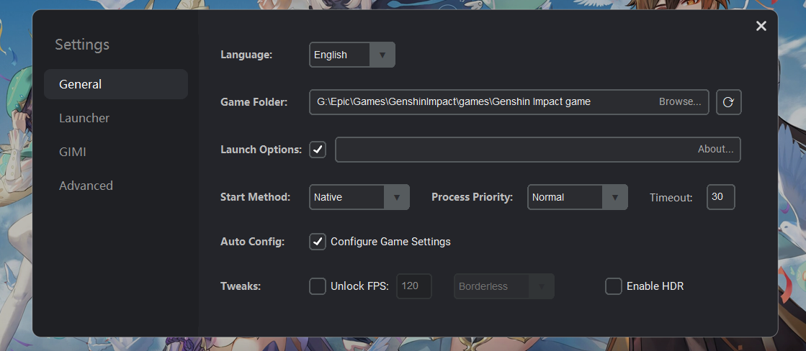Close the Settings dialog with X
This screenshot has height=351, width=806.
tap(761, 26)
